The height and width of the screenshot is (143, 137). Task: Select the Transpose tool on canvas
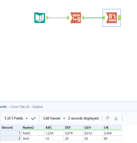tap(76, 18)
